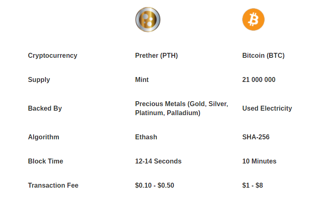Screen dimensions: 326x202
Task: Click the SHA-256 algorithm value
Action: click(256, 137)
